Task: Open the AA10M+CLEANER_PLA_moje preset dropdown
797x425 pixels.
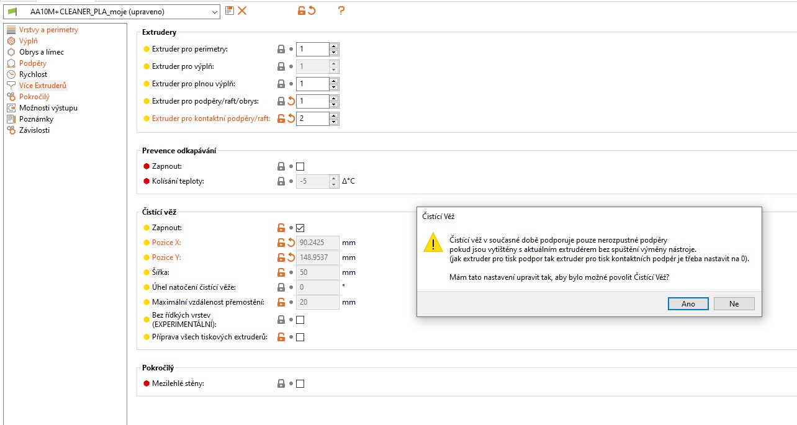Action: pos(215,12)
